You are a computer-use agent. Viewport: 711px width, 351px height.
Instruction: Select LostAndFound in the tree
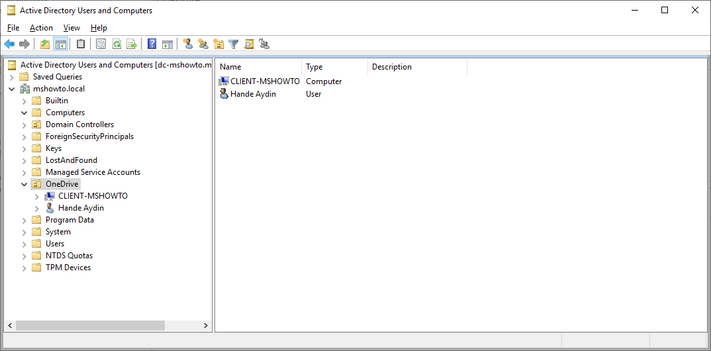point(71,160)
